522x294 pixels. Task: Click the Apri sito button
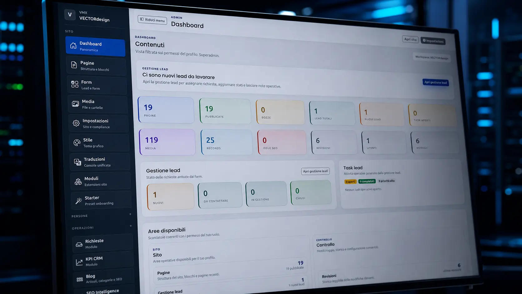click(x=410, y=39)
